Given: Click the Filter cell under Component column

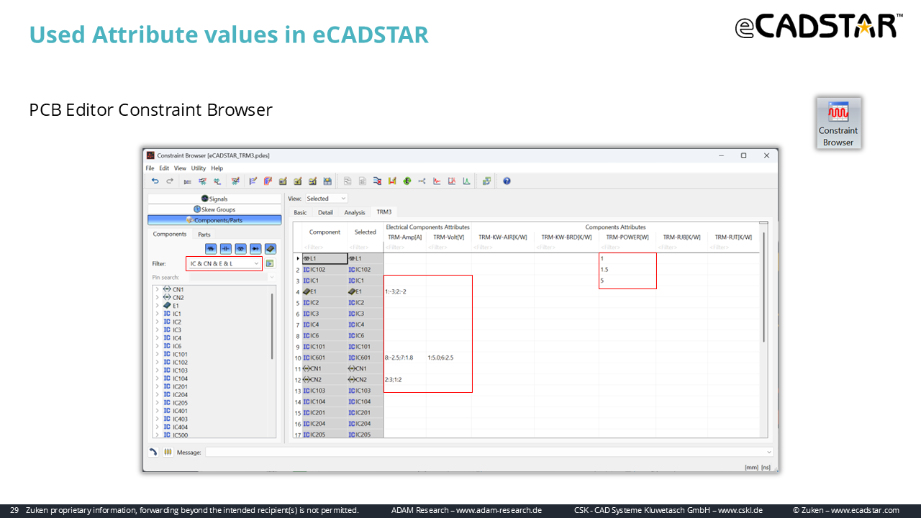Looking at the screenshot, I should [325, 247].
